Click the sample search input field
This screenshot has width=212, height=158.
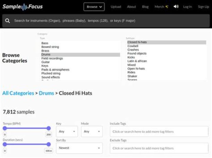tap(109, 21)
